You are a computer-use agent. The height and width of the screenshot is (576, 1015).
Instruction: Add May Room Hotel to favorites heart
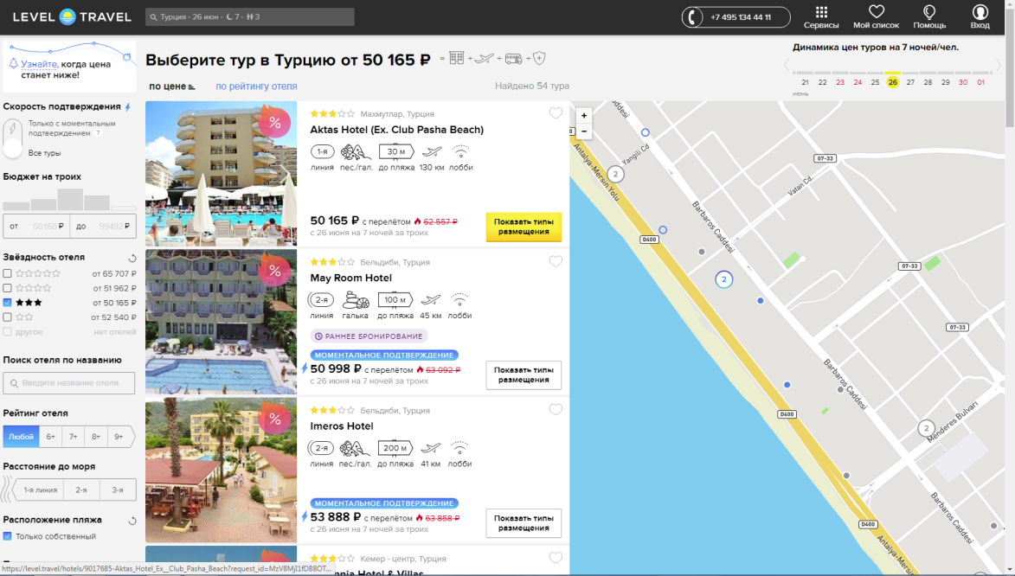click(x=556, y=261)
